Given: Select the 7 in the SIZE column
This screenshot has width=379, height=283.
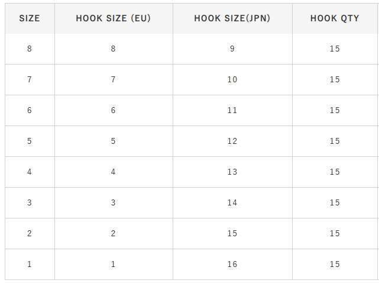Looking at the screenshot, I should (30, 79).
